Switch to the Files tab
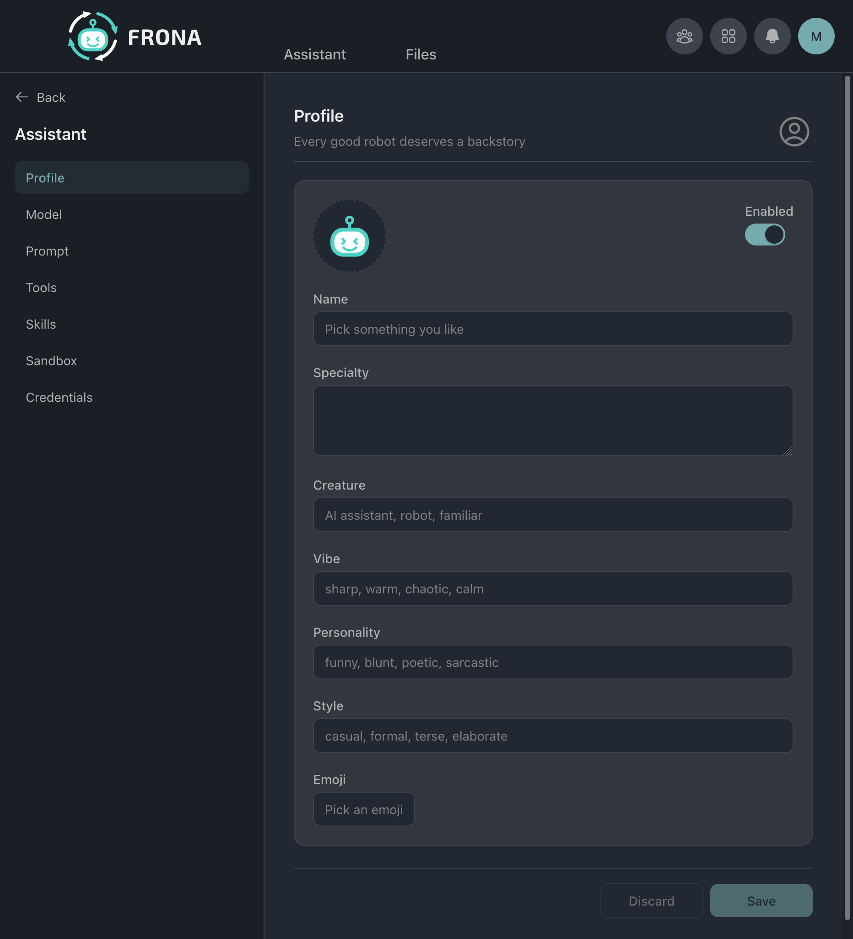The width and height of the screenshot is (853, 939). coord(421,54)
